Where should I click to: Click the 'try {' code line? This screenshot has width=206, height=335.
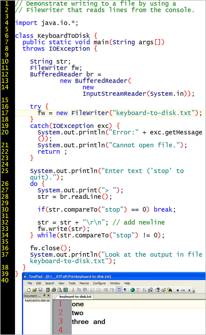pyautogui.click(x=39, y=106)
